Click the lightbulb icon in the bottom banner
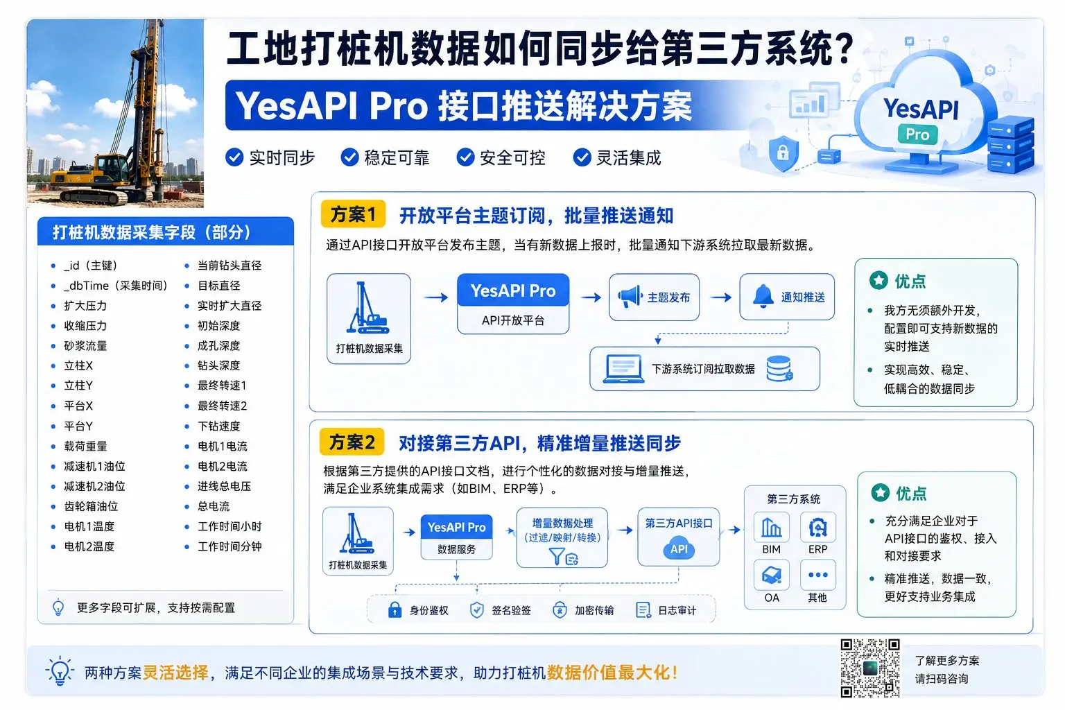The height and width of the screenshot is (710, 1065). [x=60, y=671]
